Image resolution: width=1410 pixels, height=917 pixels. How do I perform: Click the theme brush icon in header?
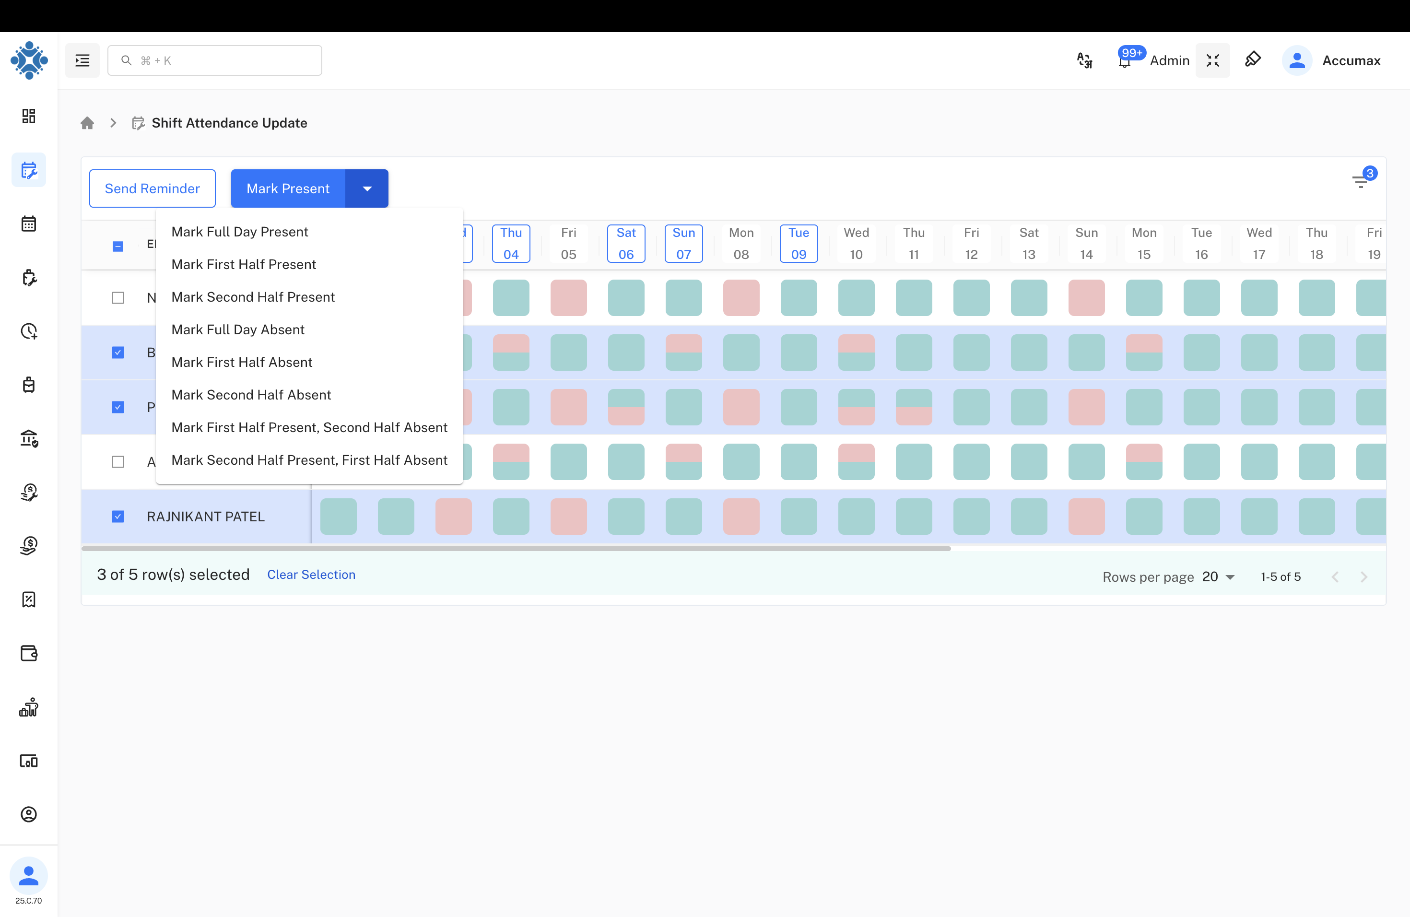click(1252, 59)
